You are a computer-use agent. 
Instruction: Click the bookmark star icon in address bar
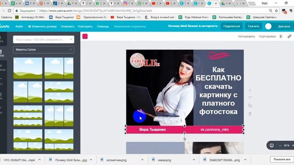tap(277, 11)
